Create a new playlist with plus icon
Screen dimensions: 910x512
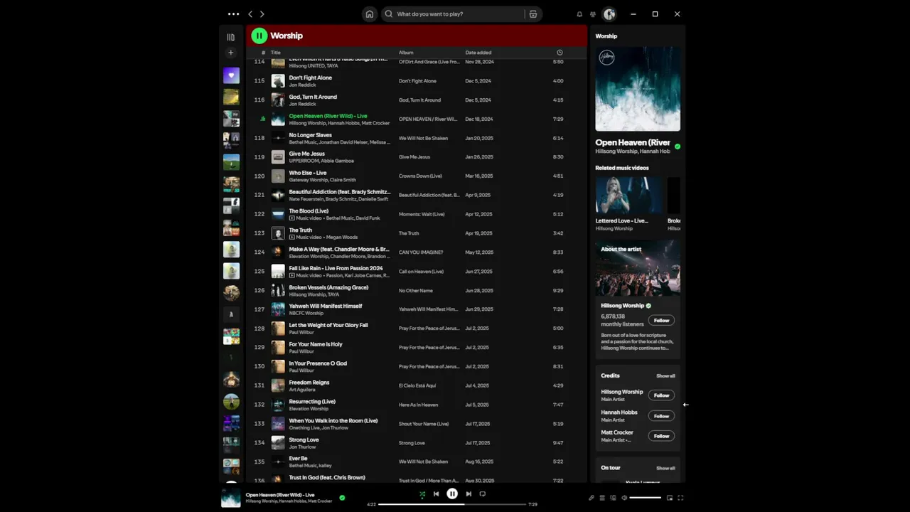[x=230, y=53]
